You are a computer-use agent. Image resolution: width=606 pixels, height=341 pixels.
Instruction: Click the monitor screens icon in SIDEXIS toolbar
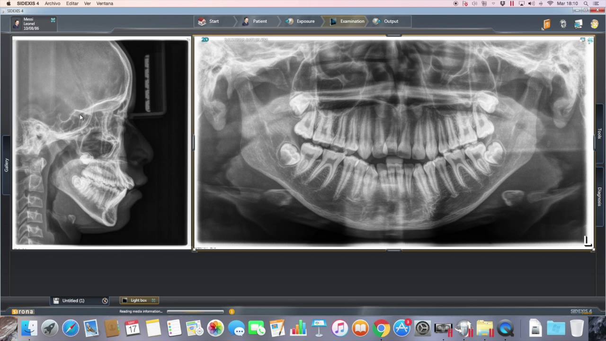click(579, 24)
